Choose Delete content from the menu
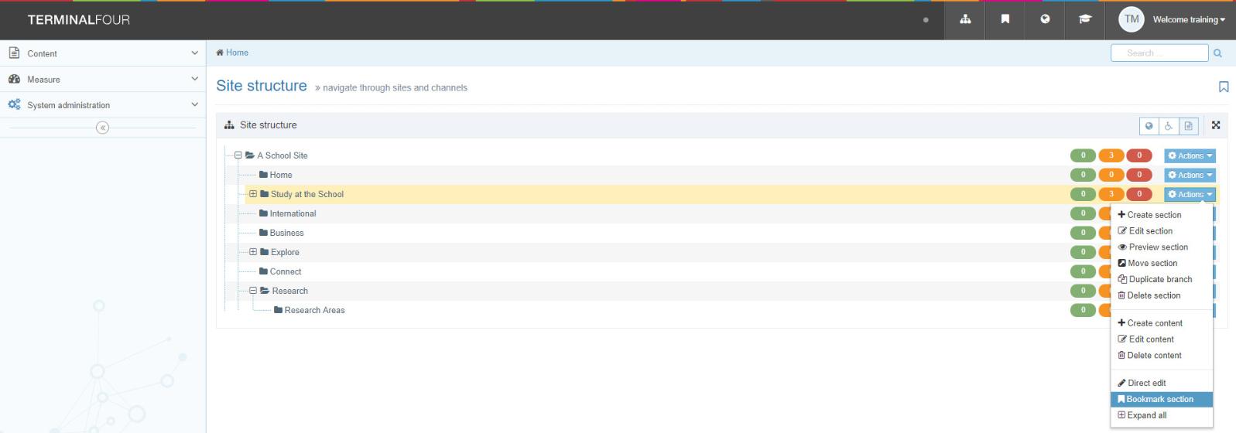 (x=1162, y=356)
